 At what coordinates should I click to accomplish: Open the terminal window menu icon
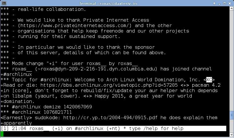click(4, 3)
